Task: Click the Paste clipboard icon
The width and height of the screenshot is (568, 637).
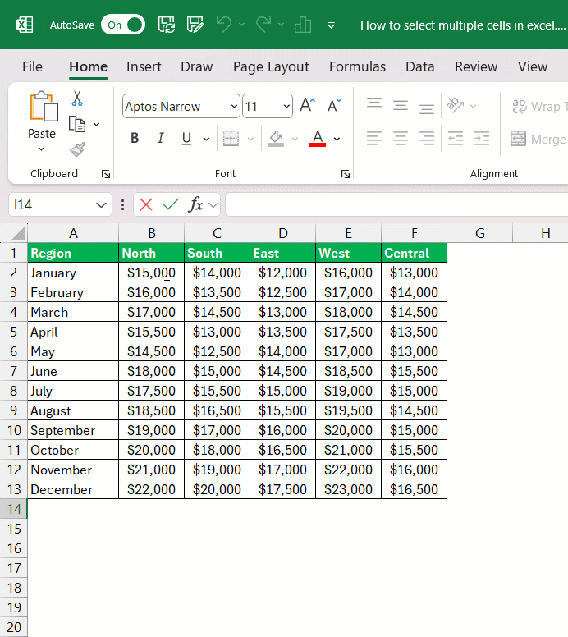Action: pos(43,107)
